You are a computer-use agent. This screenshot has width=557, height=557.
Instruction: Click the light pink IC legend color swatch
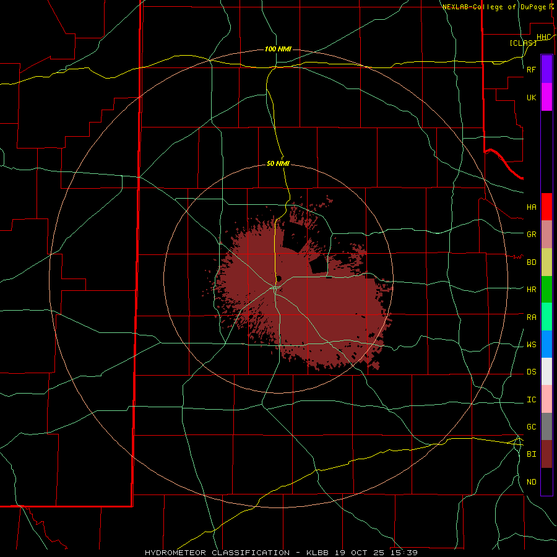[546, 399]
